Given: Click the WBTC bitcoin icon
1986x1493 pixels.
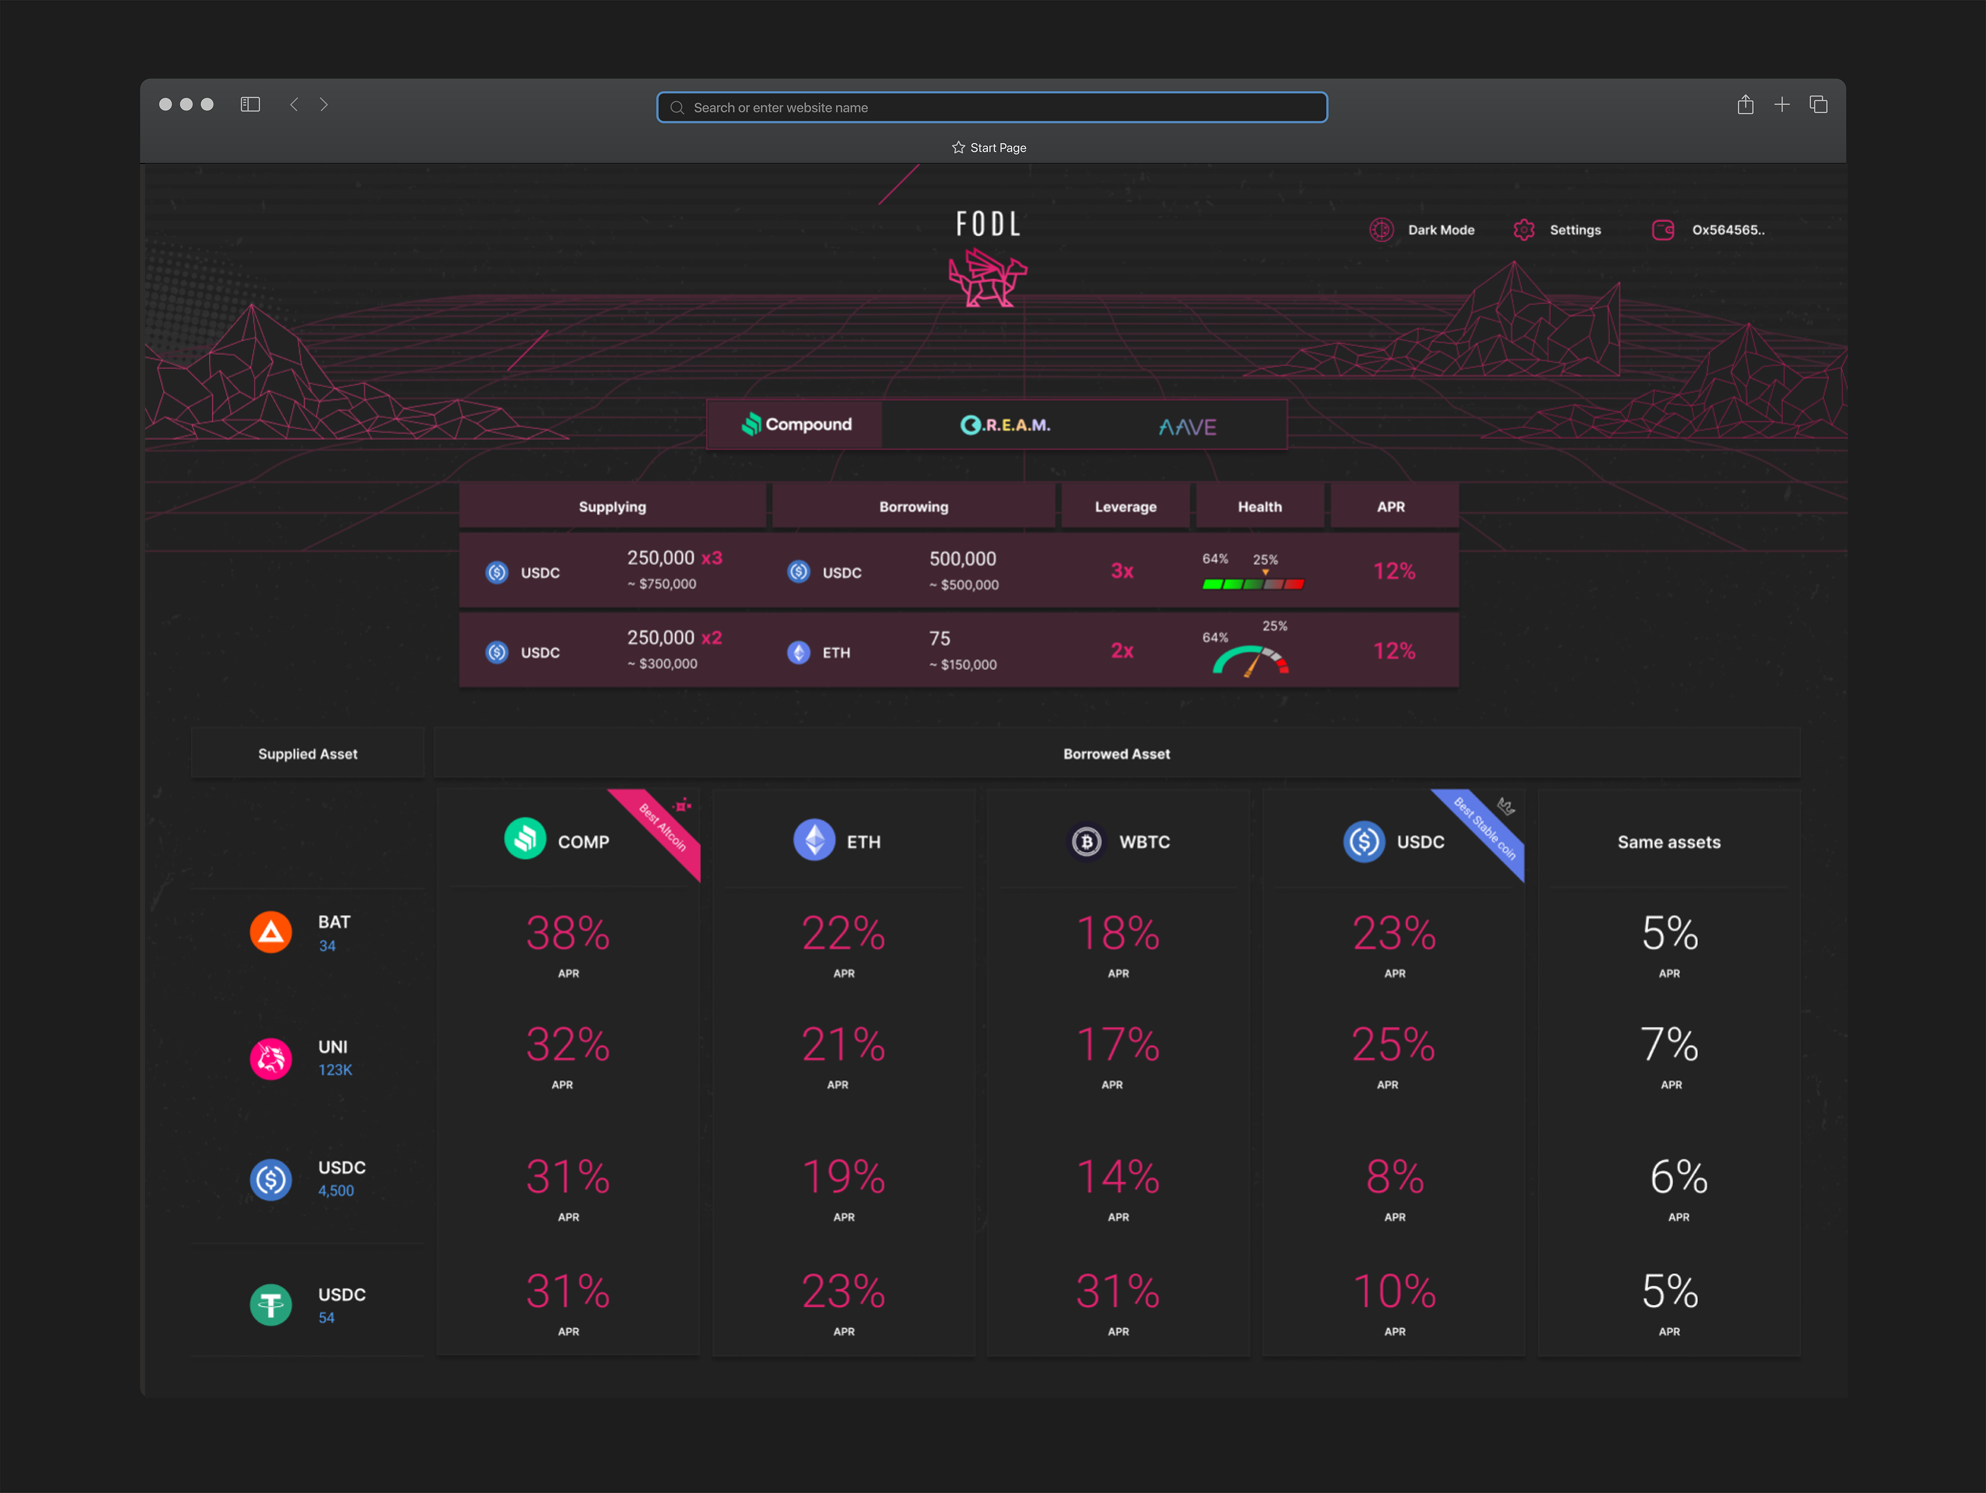Looking at the screenshot, I should 1087,841.
